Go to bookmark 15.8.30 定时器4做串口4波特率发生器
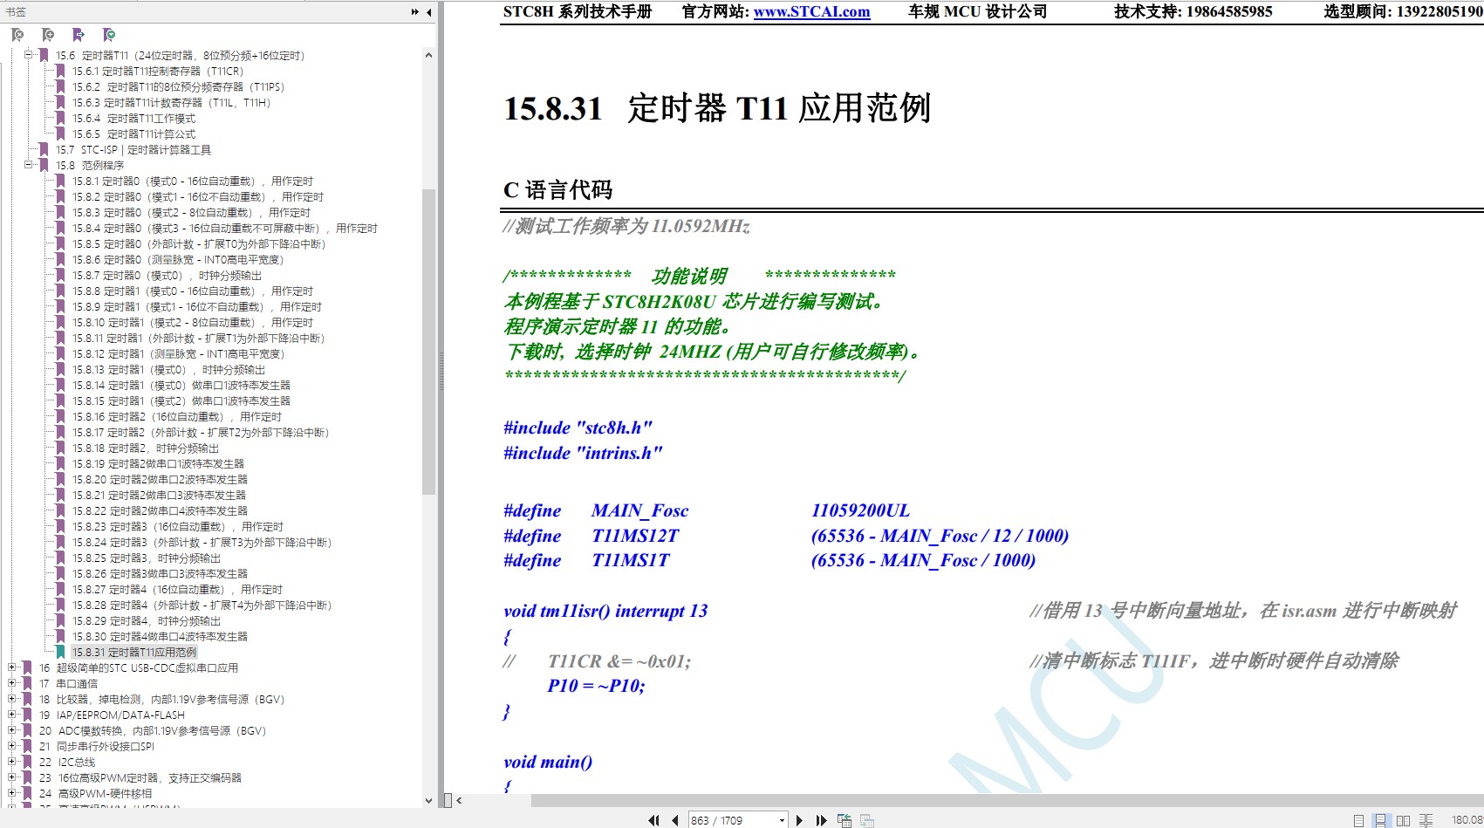The width and height of the screenshot is (1484, 828). (x=160, y=637)
